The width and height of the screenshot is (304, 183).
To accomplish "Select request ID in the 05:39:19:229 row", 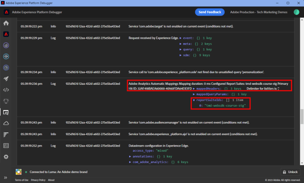I will 93,38.
